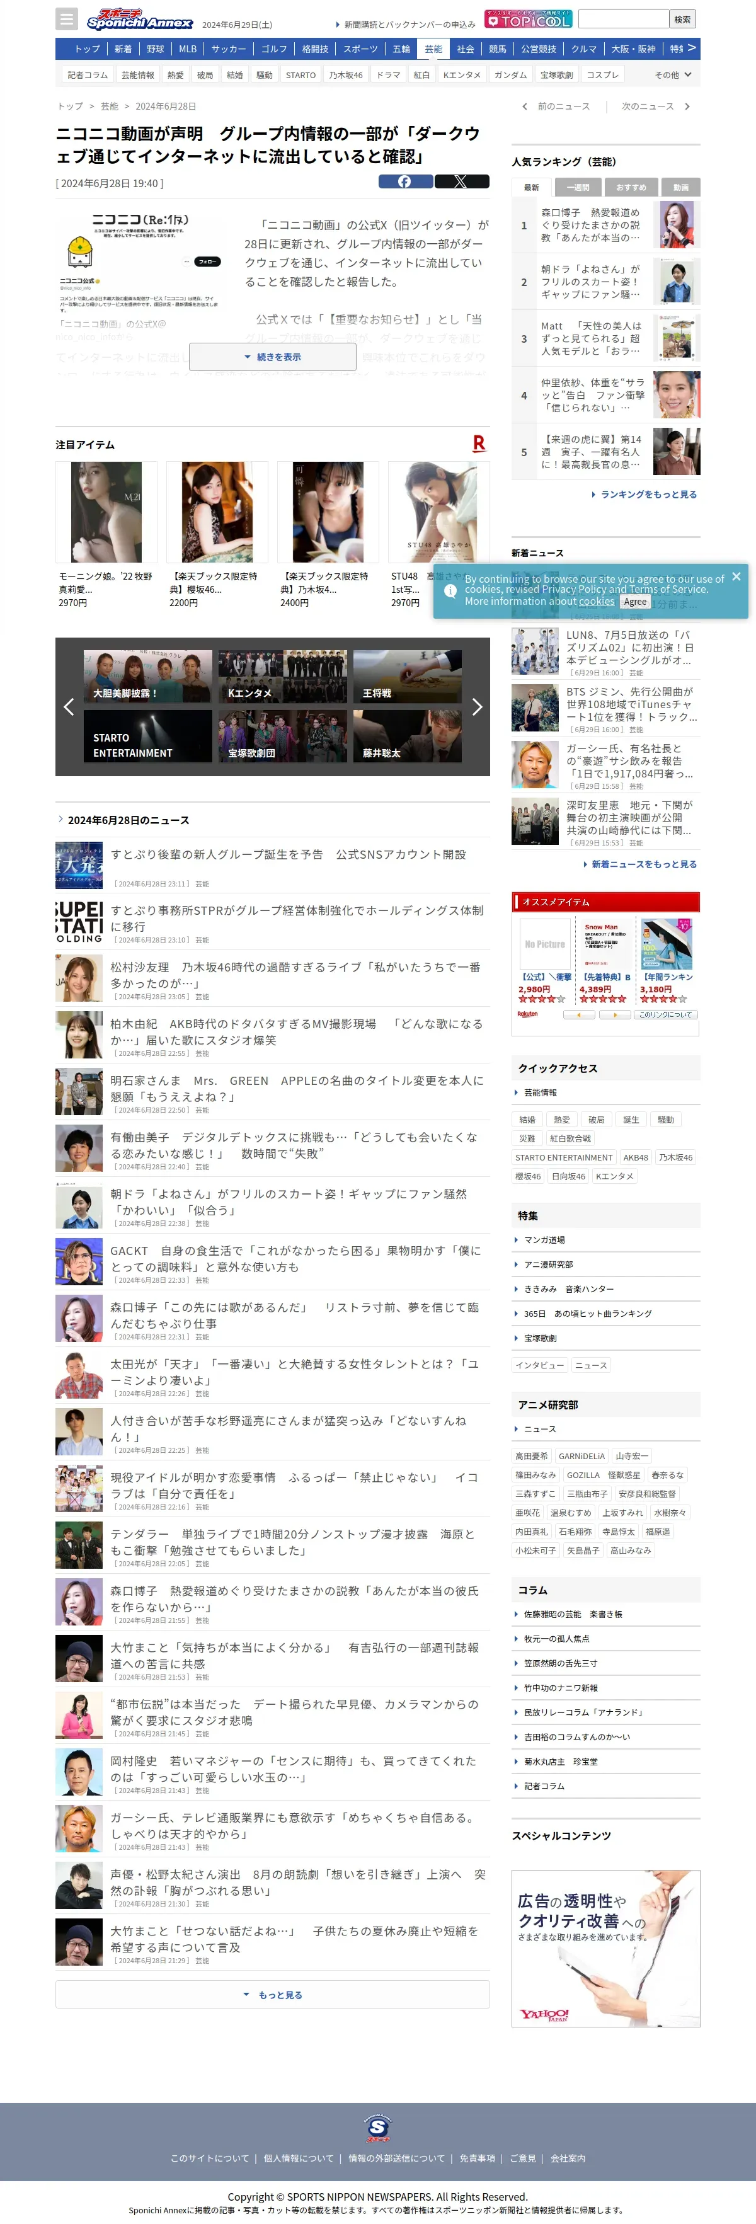Agree to cookies policy
The image size is (756, 2224).
pos(635,602)
